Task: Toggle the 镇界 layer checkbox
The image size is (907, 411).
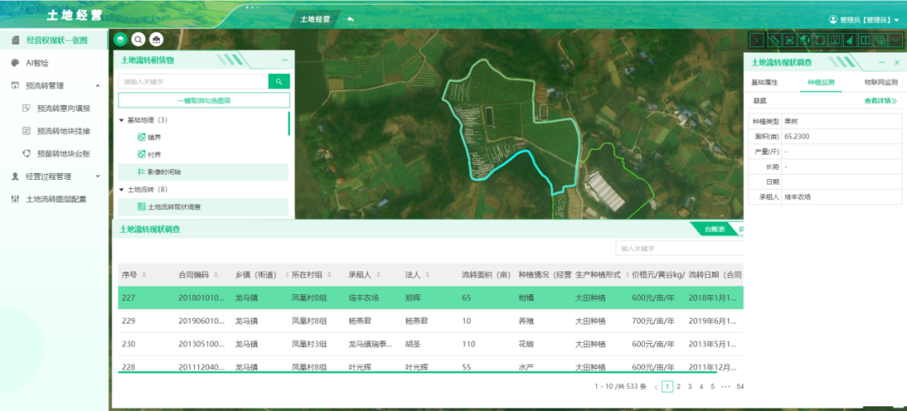Action: [x=141, y=136]
